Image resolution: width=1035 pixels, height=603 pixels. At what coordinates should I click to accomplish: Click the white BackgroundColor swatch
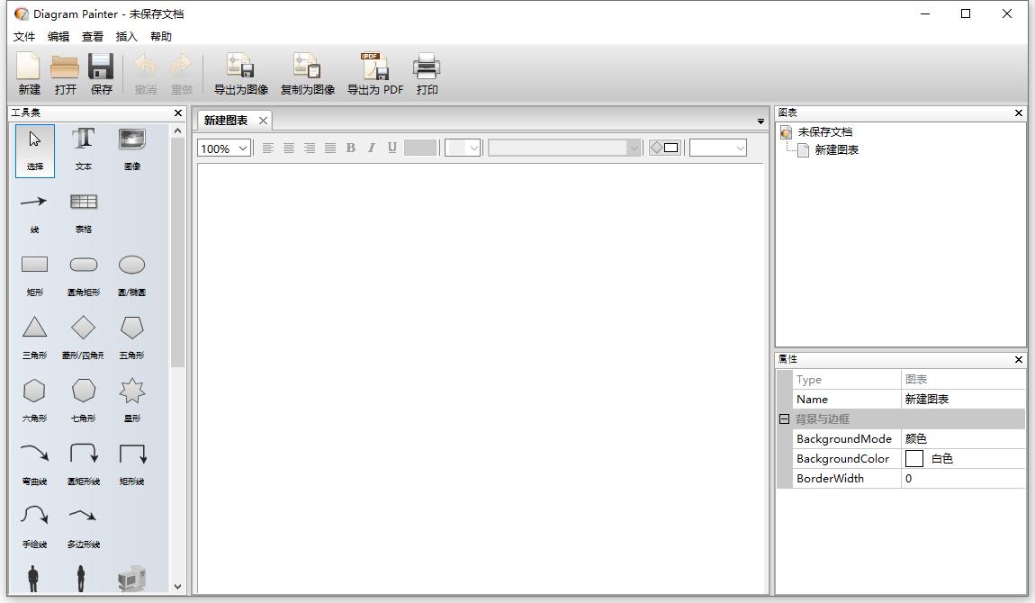914,458
